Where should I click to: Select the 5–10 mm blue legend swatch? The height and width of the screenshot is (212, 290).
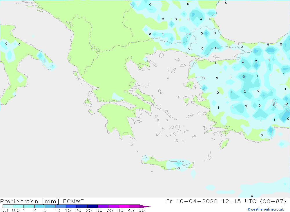click(x=50, y=206)
